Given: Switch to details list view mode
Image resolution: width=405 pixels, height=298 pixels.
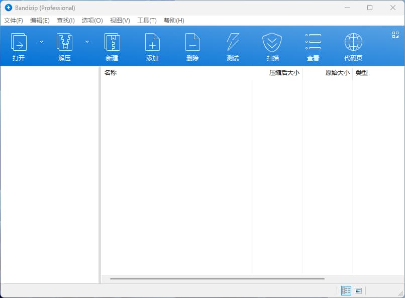Looking at the screenshot, I should 346,290.
